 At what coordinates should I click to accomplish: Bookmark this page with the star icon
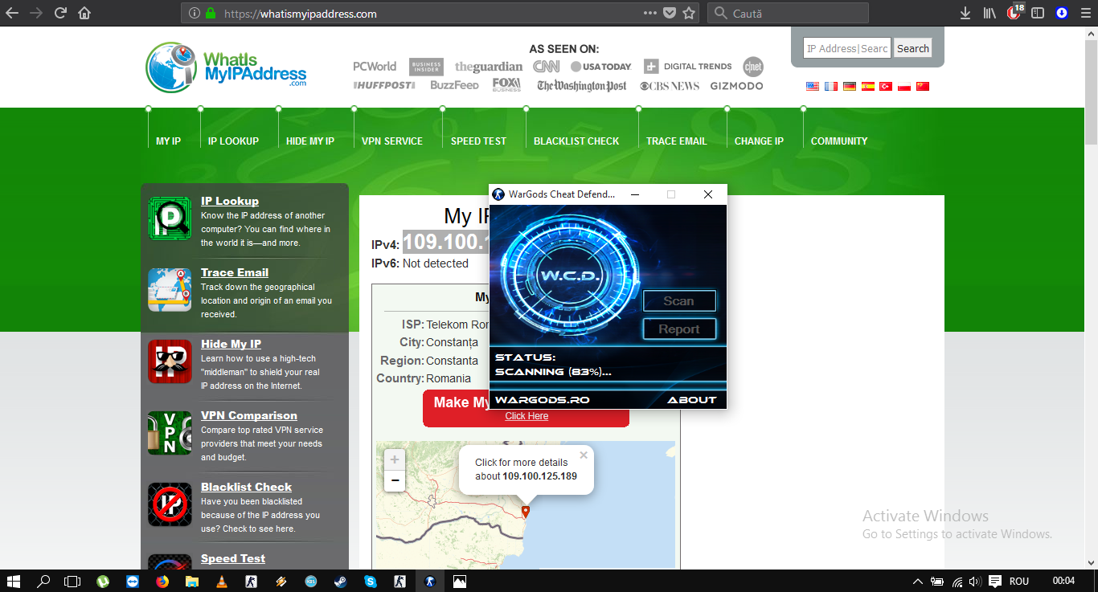click(689, 13)
